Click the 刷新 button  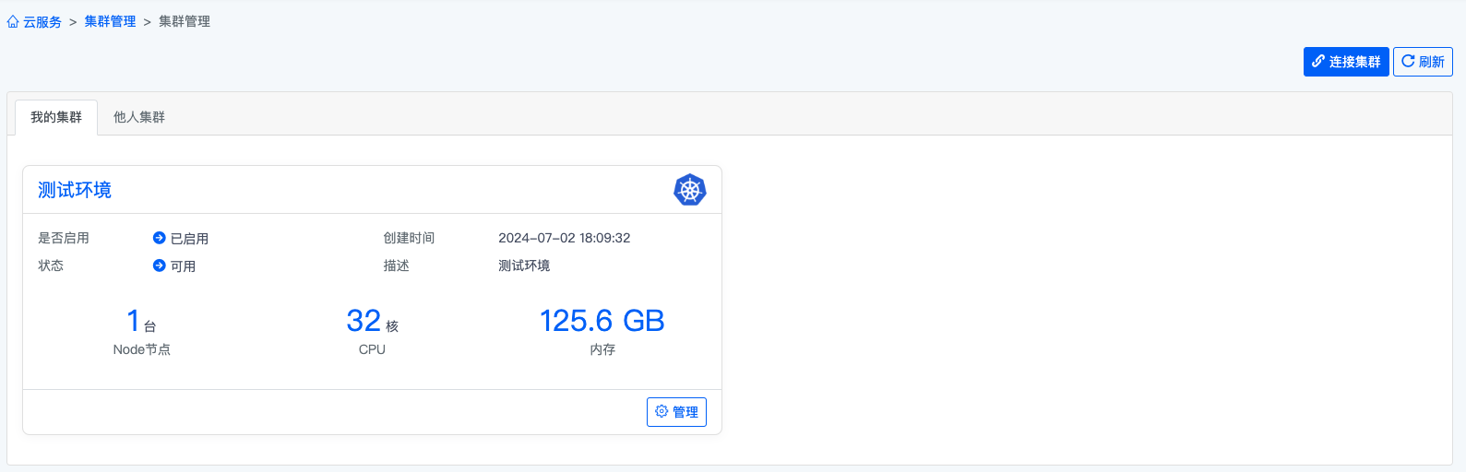coord(1423,62)
